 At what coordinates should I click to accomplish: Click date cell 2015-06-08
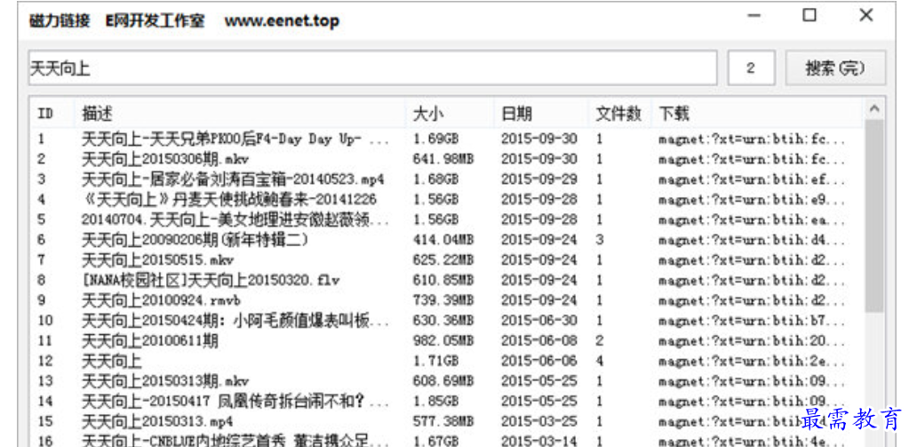click(539, 341)
